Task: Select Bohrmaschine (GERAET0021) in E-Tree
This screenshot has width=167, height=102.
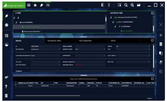Action: pyautogui.click(x=32, y=31)
